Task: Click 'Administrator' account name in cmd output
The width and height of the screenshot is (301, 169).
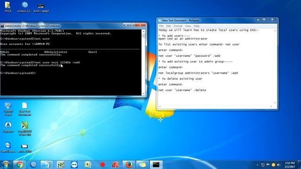Action: click(x=55, y=52)
